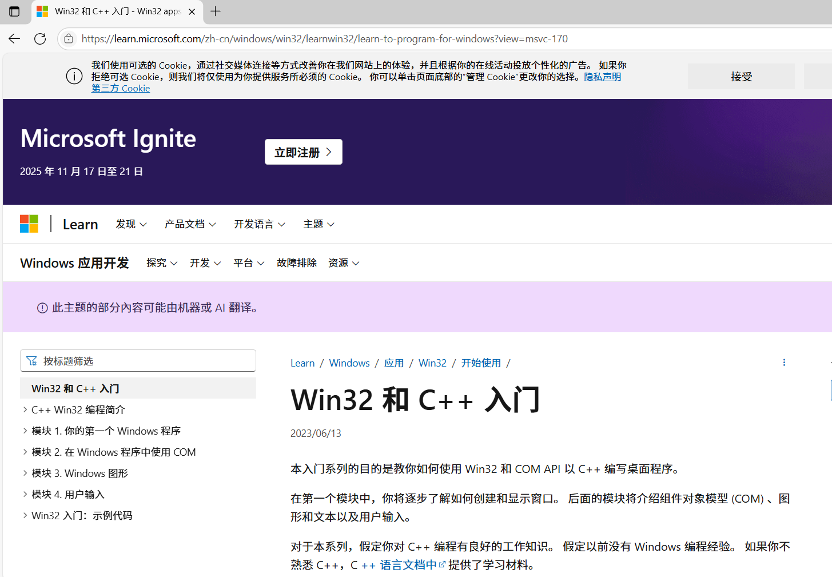Click 开始使用 breadcrumb link

click(x=481, y=363)
